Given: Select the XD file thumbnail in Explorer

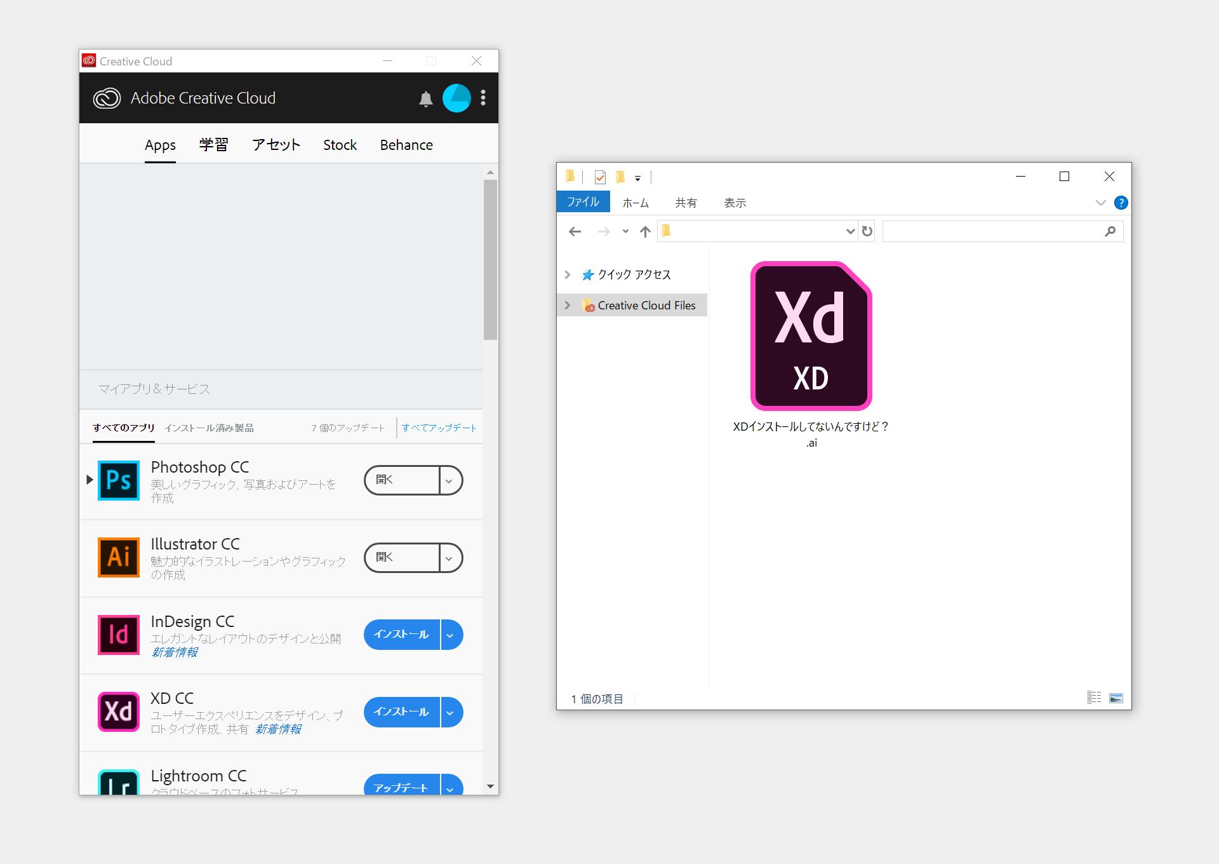Looking at the screenshot, I should point(811,336).
